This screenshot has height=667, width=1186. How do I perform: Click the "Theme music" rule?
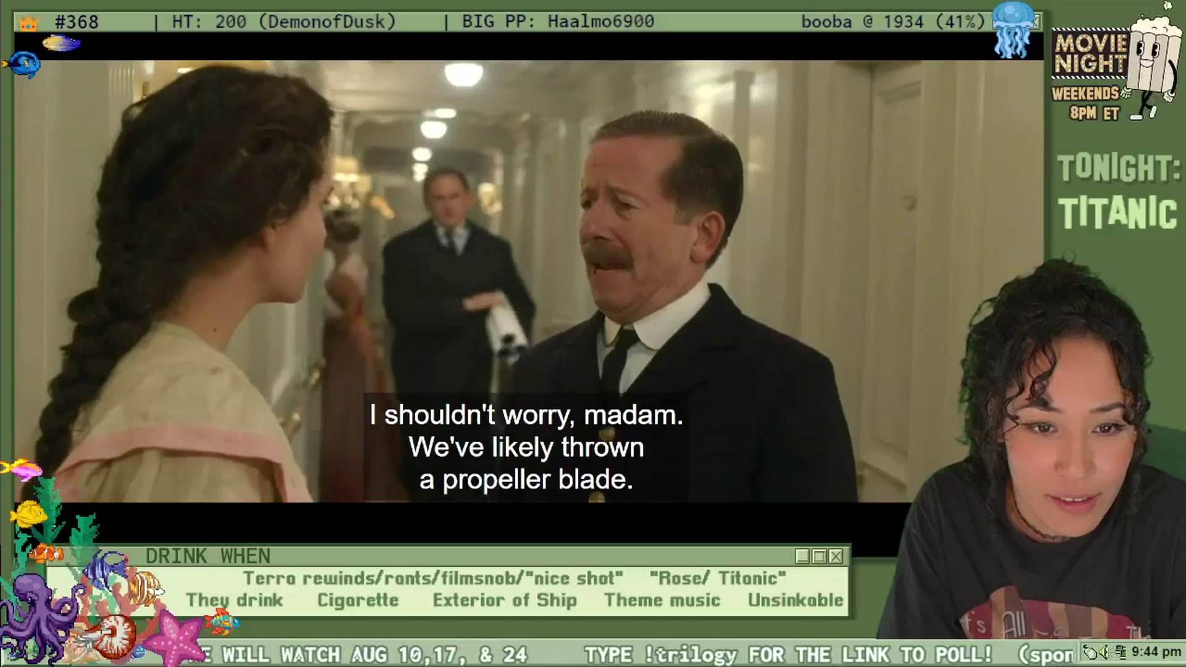pyautogui.click(x=662, y=600)
